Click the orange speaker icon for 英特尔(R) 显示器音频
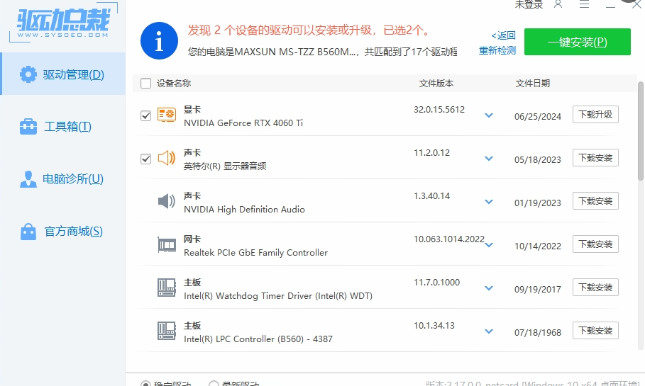The height and width of the screenshot is (386, 645). [x=167, y=158]
